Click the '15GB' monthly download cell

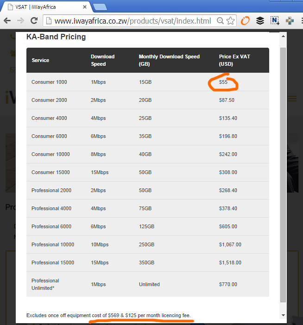coord(145,82)
